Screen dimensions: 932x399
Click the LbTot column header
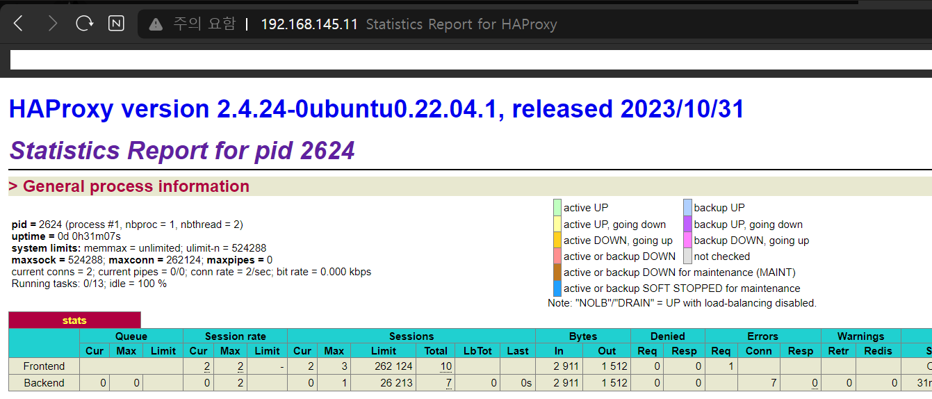point(477,351)
